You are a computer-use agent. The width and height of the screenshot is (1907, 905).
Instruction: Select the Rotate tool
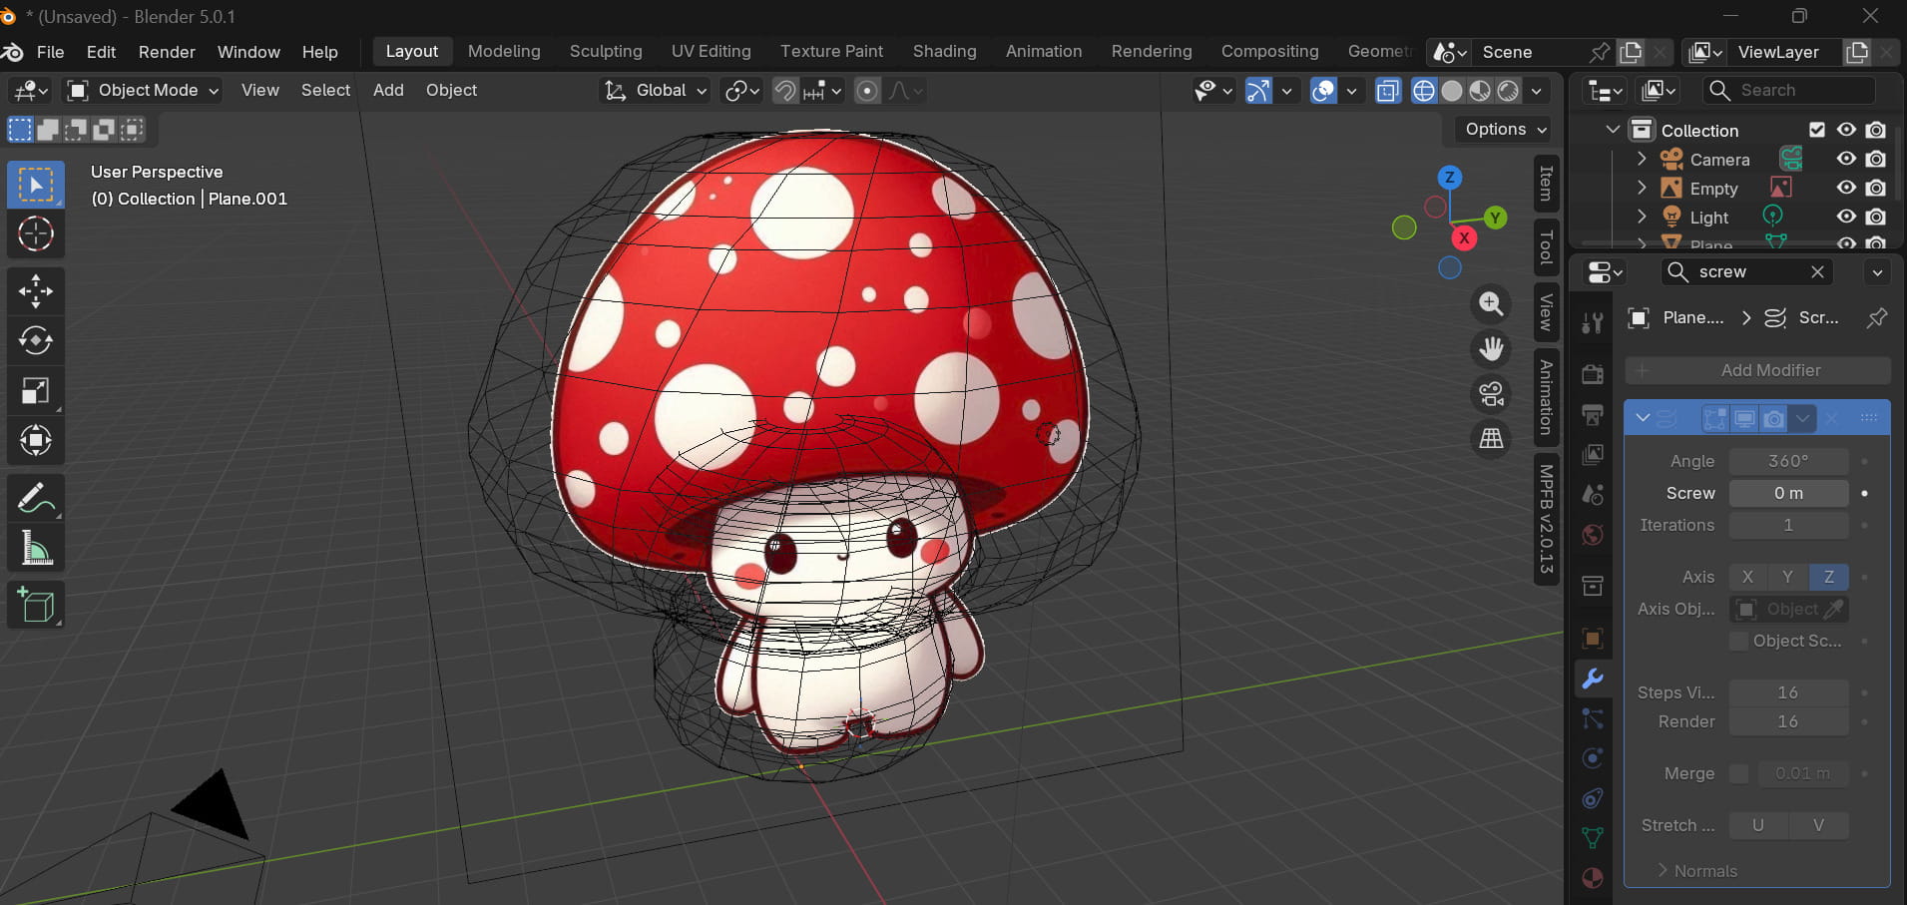point(36,341)
